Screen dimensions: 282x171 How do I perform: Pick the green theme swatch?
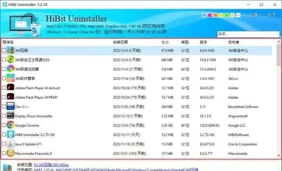[x=227, y=15]
